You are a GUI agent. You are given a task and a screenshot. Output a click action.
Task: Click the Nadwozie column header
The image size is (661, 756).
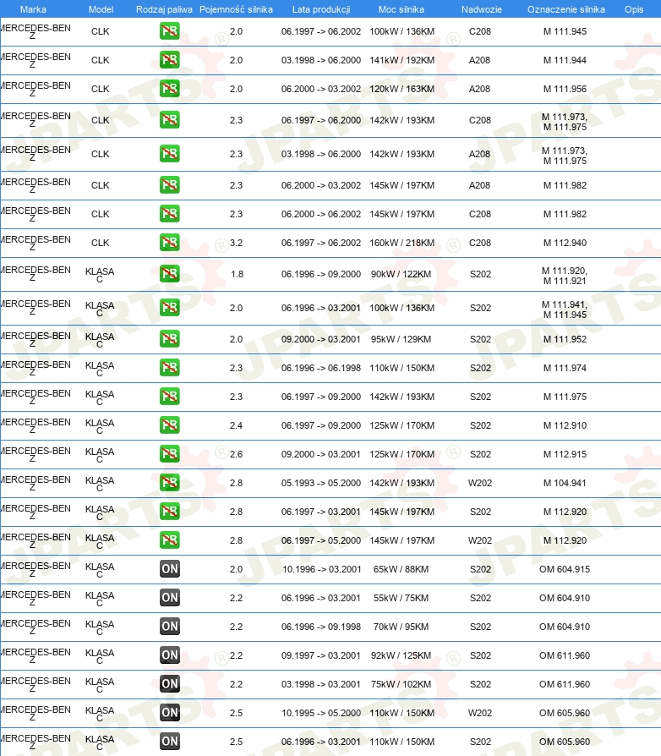coord(481,9)
